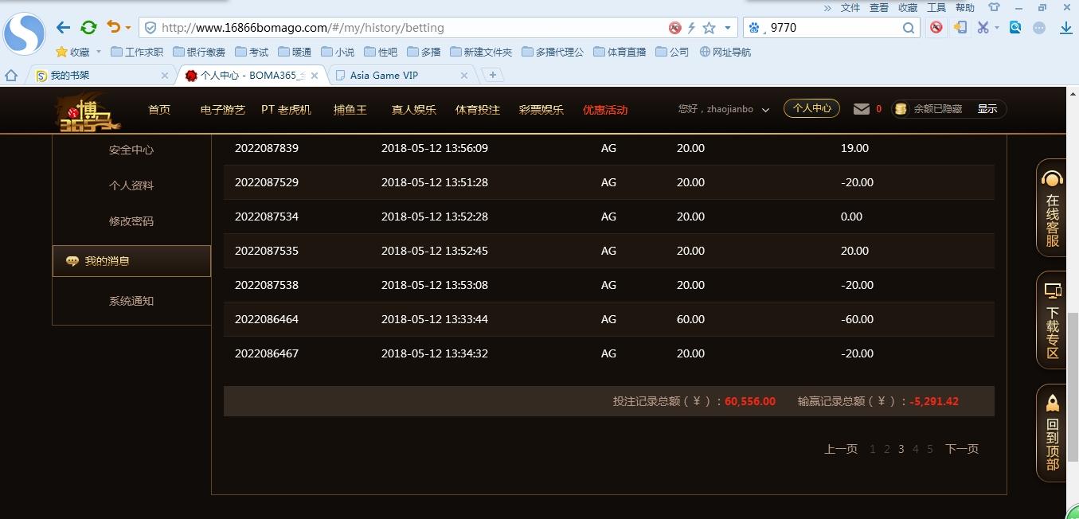Click the 个人中心 button
The height and width of the screenshot is (519, 1079).
[811, 108]
